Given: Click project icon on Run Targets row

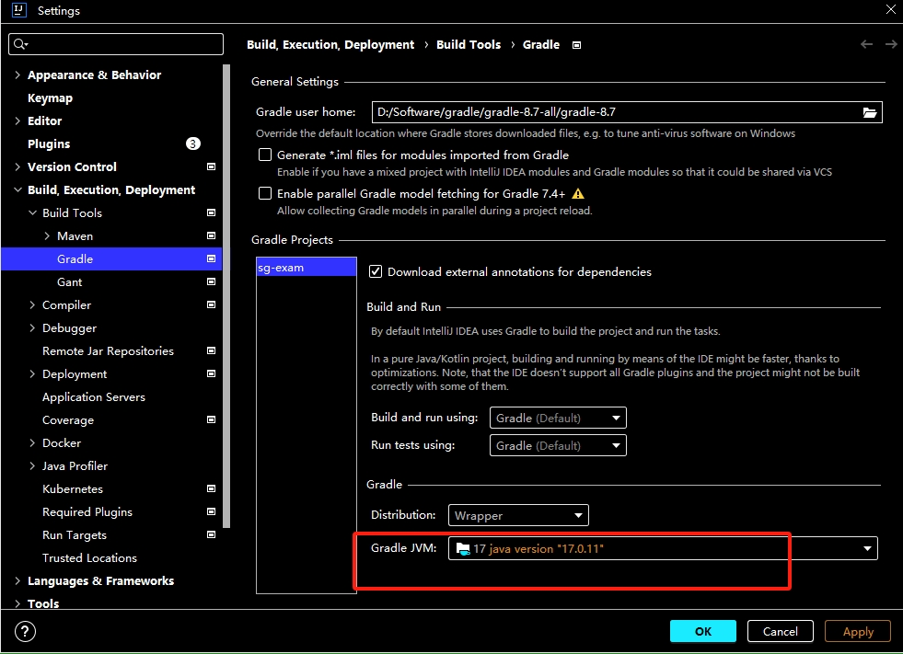Looking at the screenshot, I should (212, 534).
